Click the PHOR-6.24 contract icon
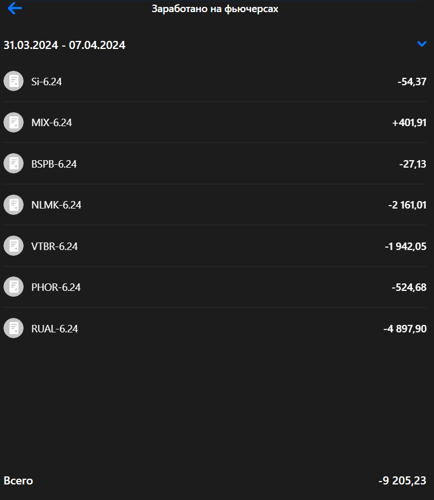The width and height of the screenshot is (434, 500). click(x=13, y=287)
